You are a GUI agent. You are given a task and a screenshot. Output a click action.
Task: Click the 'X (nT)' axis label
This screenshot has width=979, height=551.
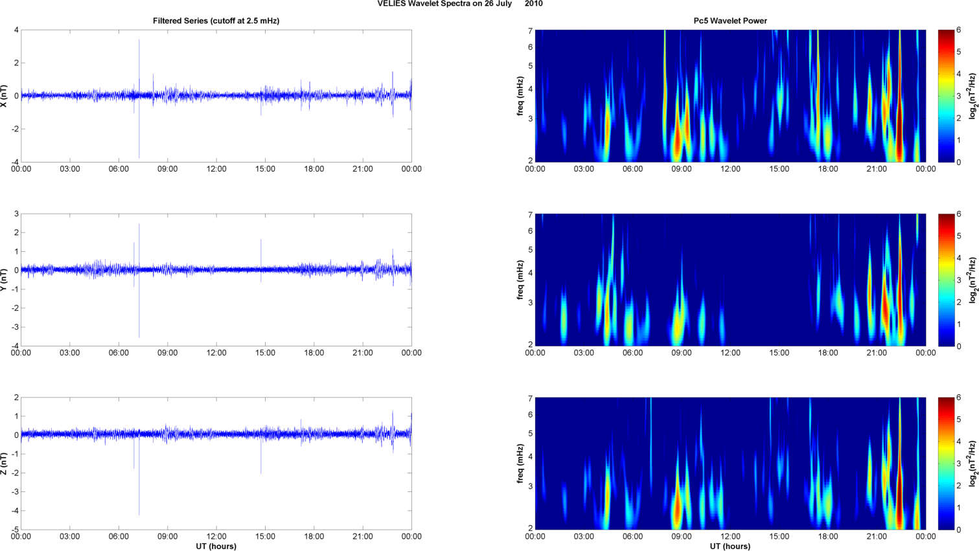tap(5, 96)
